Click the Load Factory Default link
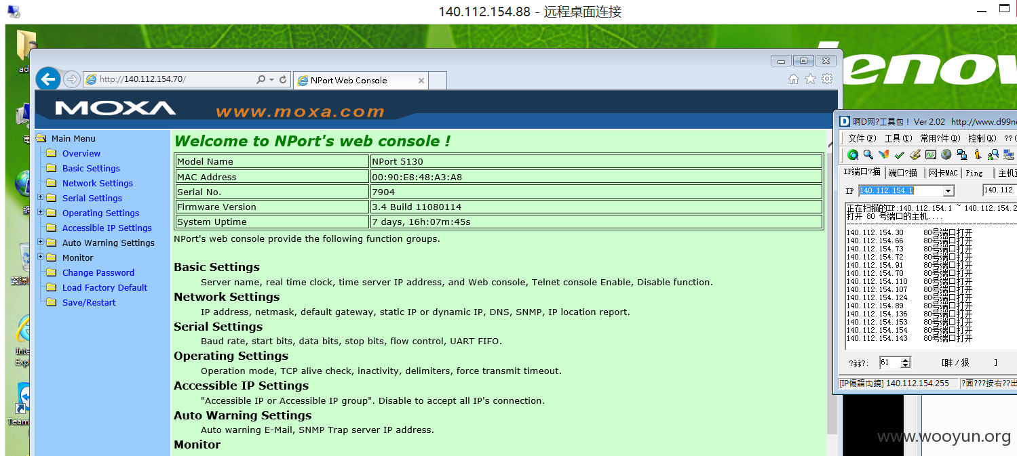Viewport: 1017px width, 456px height. tap(104, 287)
